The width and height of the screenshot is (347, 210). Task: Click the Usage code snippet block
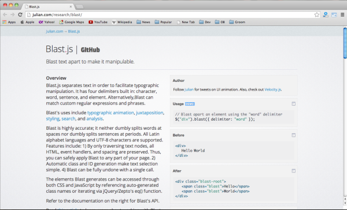(234, 117)
